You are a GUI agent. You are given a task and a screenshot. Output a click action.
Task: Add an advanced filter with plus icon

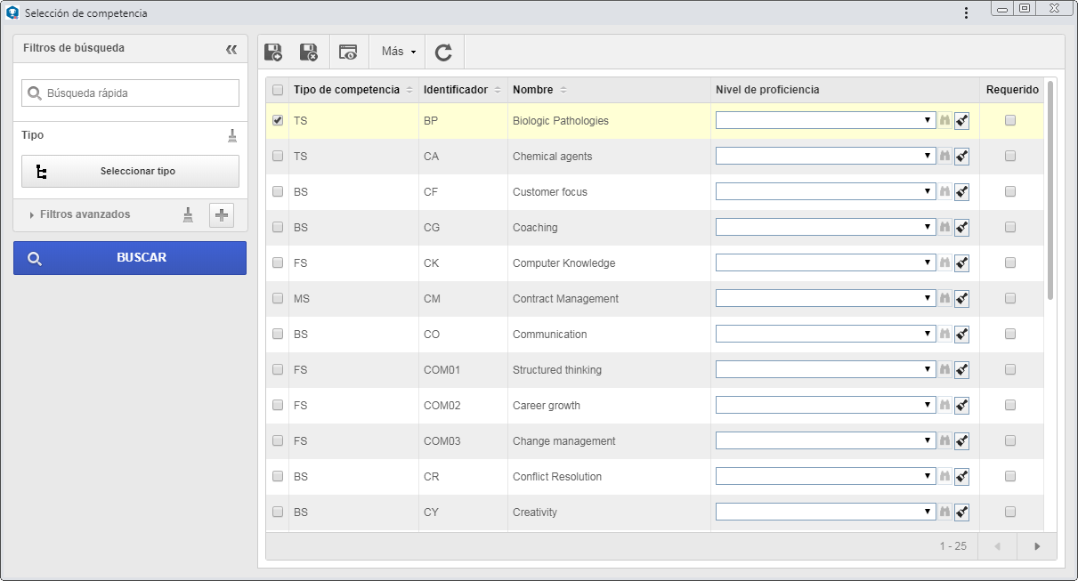point(222,214)
